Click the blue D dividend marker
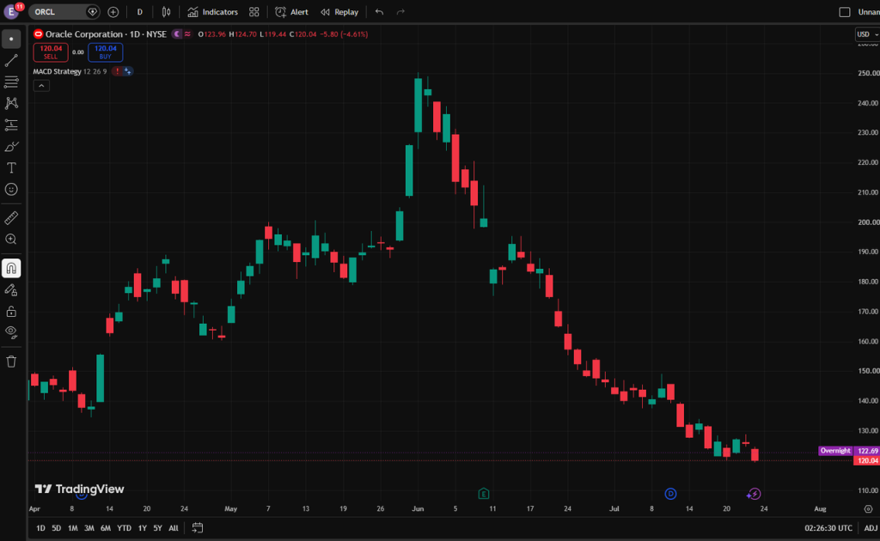880x541 pixels. coord(670,494)
